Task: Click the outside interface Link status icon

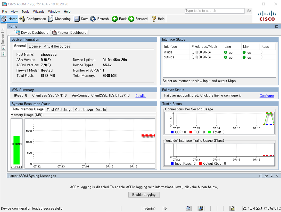Action: (244, 57)
